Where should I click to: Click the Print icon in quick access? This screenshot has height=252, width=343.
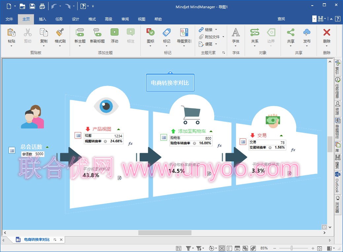pos(42,6)
